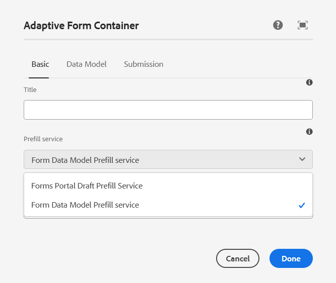This screenshot has height=283, width=336.
Task: Toggle the fullscreen icon in the dialog header
Action: click(x=302, y=25)
